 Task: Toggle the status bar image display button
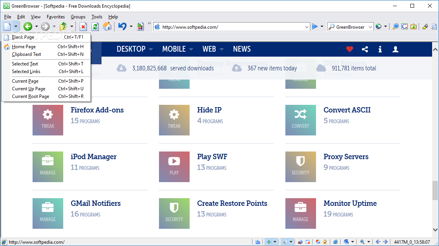click(x=285, y=242)
